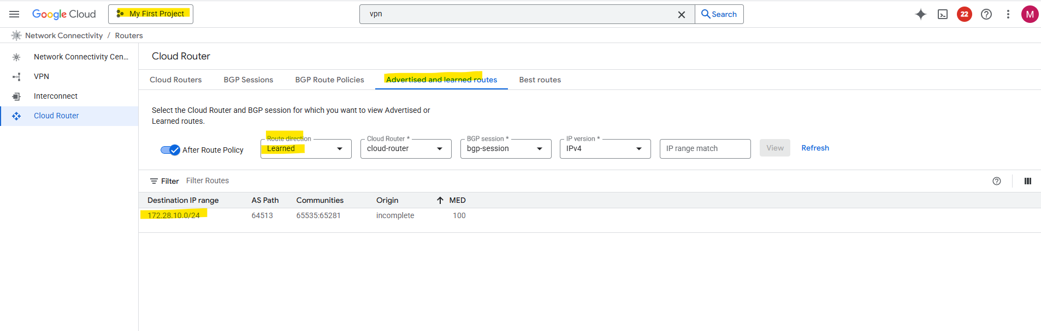Switch to the Best routes tab
This screenshot has width=1041, height=331.
coord(540,80)
